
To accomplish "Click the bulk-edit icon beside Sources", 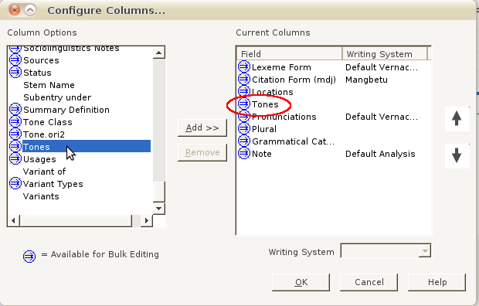I will click(15, 60).
